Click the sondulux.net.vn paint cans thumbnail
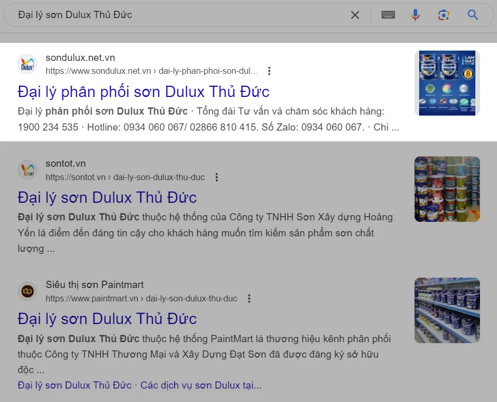The height and width of the screenshot is (402, 497). pyautogui.click(x=447, y=83)
